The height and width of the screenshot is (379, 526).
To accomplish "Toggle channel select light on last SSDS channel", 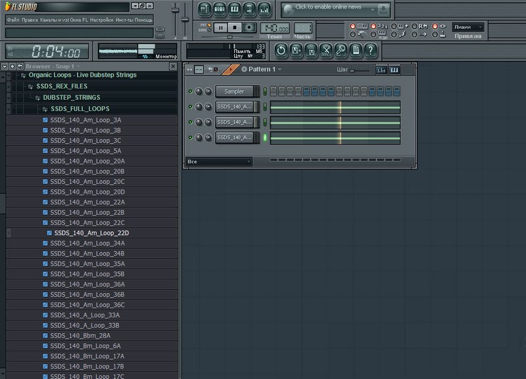I will pyautogui.click(x=266, y=137).
